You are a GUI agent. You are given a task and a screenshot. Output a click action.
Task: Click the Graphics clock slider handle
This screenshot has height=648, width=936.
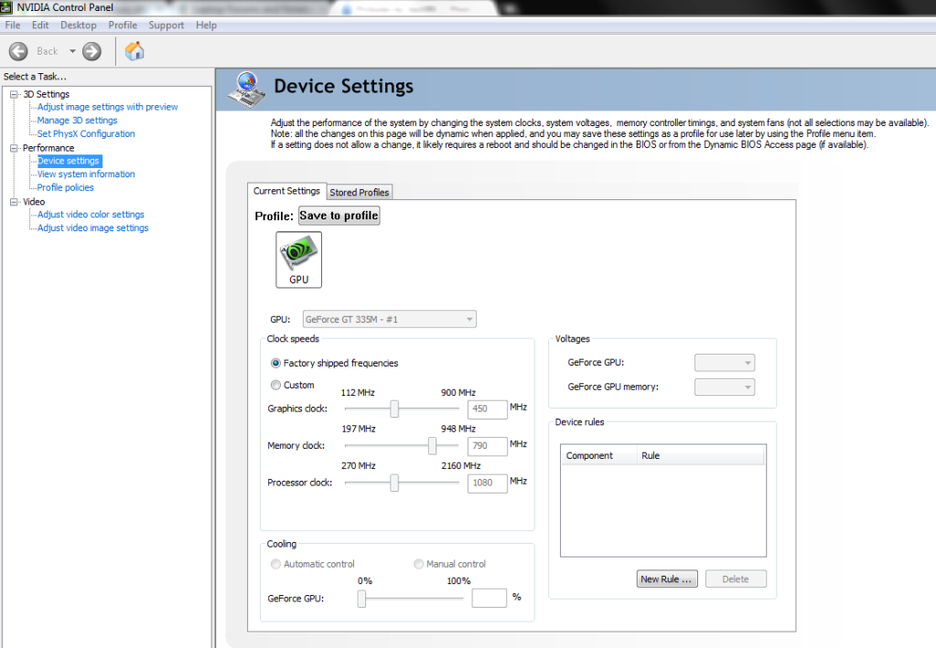[x=394, y=409]
